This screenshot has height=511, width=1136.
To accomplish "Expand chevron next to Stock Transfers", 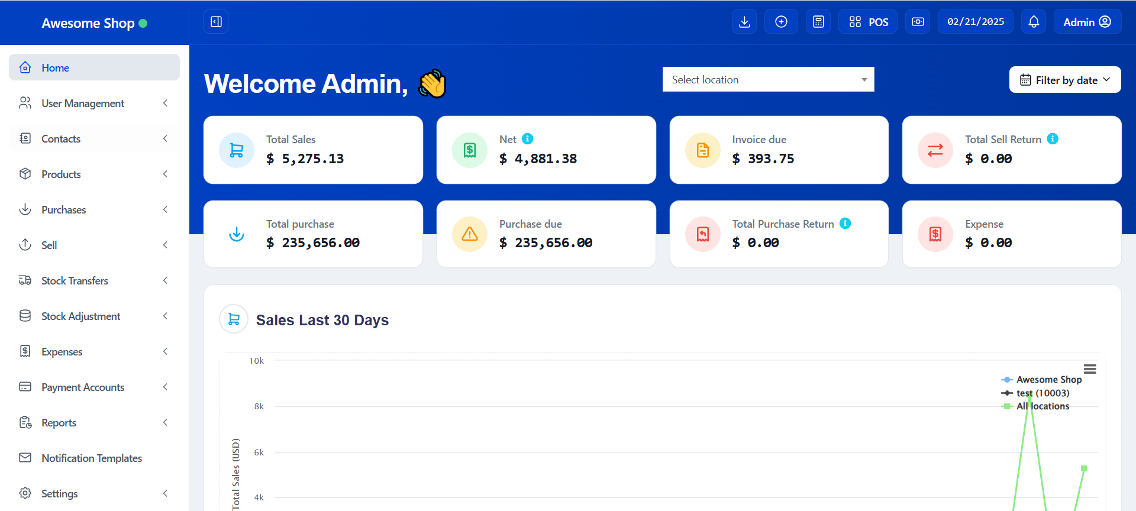I will tap(165, 280).
